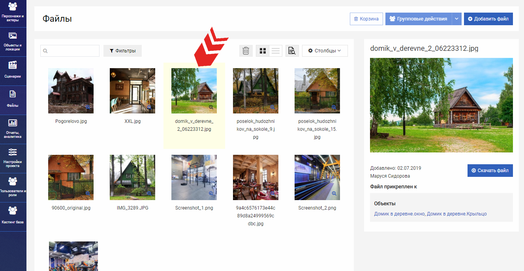Select 90600_original.jpg thumbnail
The width and height of the screenshot is (524, 271).
tap(71, 177)
